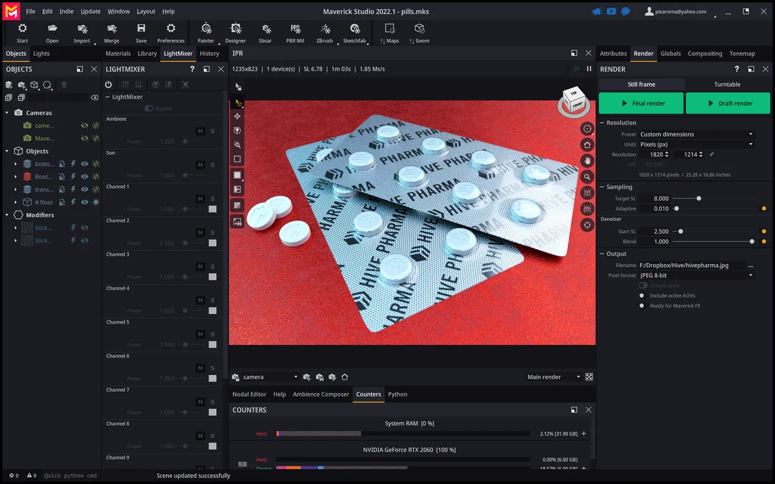Open the Pixel format JPEG 8-bit dropdown
Screen dimensions: 775x484
point(696,276)
